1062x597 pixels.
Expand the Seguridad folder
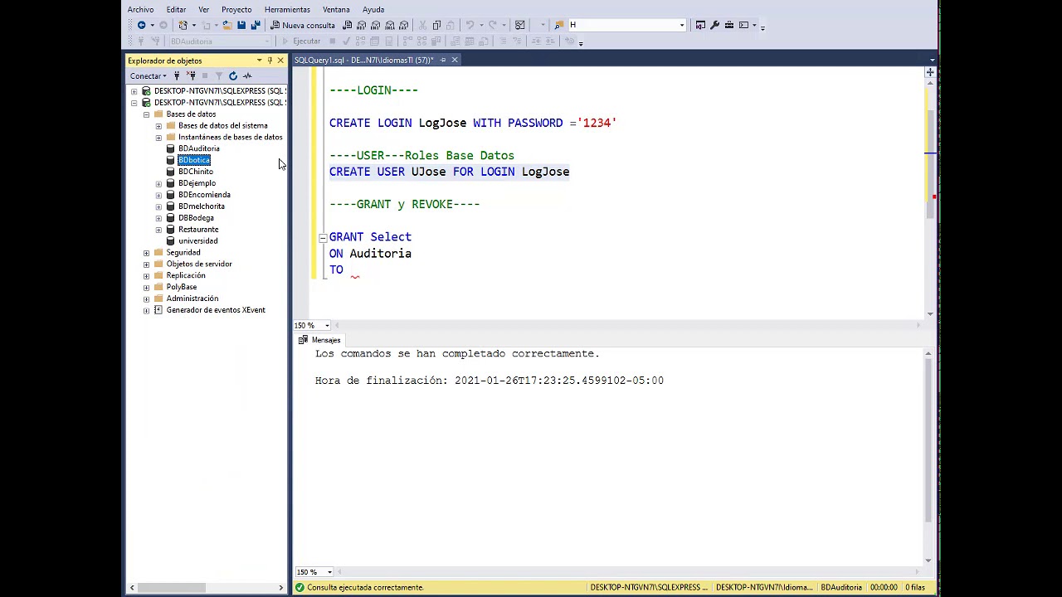(147, 253)
